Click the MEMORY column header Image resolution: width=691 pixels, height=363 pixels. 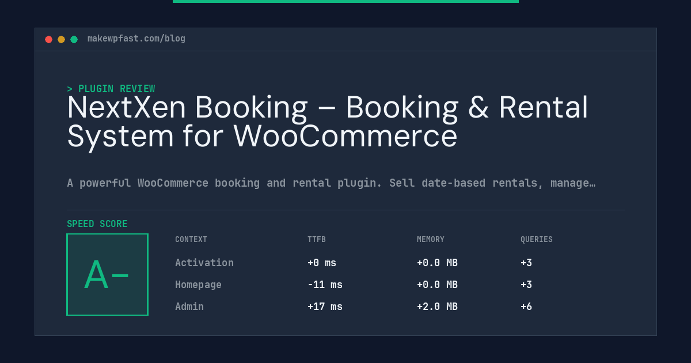click(x=431, y=240)
